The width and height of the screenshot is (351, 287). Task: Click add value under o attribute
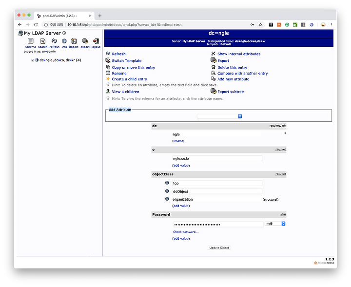pos(181,166)
